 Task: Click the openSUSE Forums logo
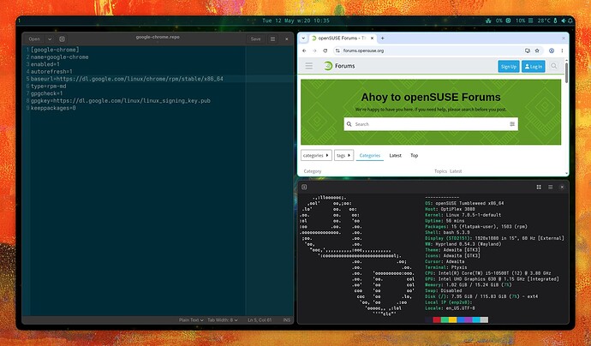[339, 66]
